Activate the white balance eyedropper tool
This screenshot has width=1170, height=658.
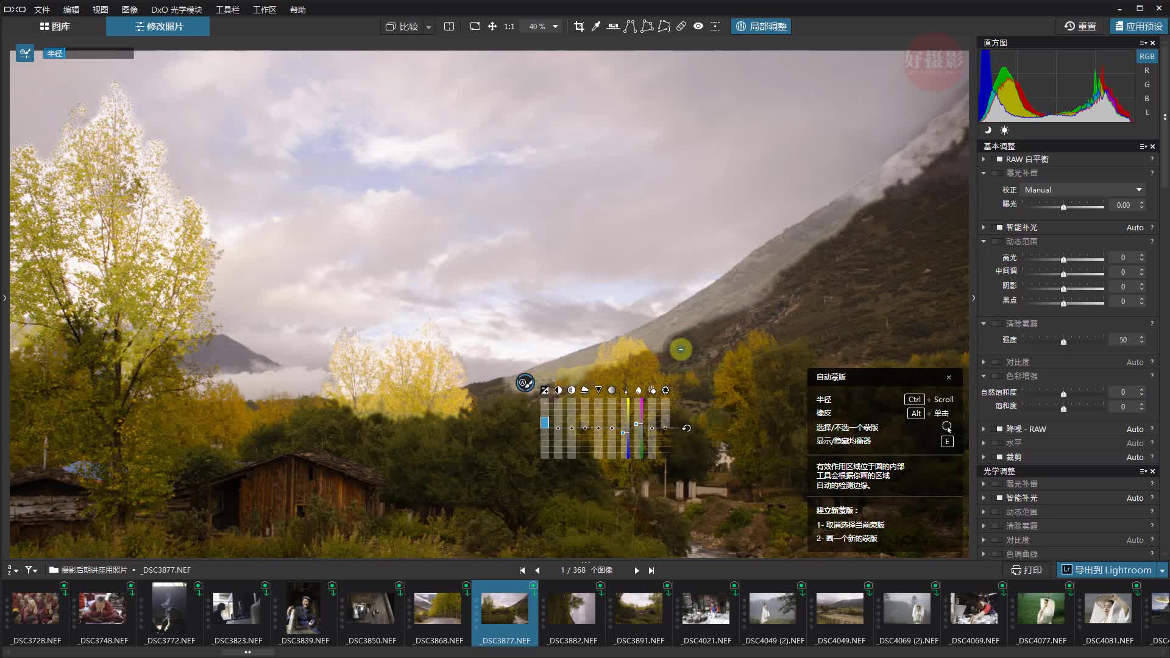pos(596,26)
